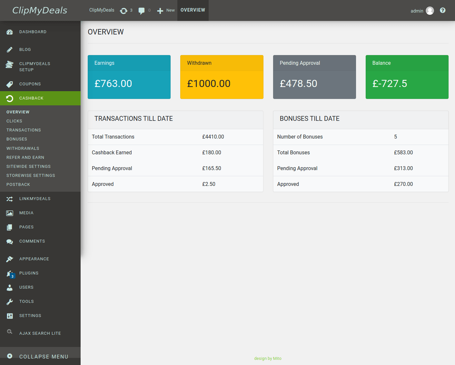
Task: Click the Withdrawn £1000.00 card
Action: tap(222, 77)
